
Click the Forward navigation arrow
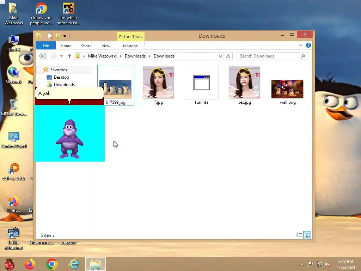pyautogui.click(x=53, y=56)
